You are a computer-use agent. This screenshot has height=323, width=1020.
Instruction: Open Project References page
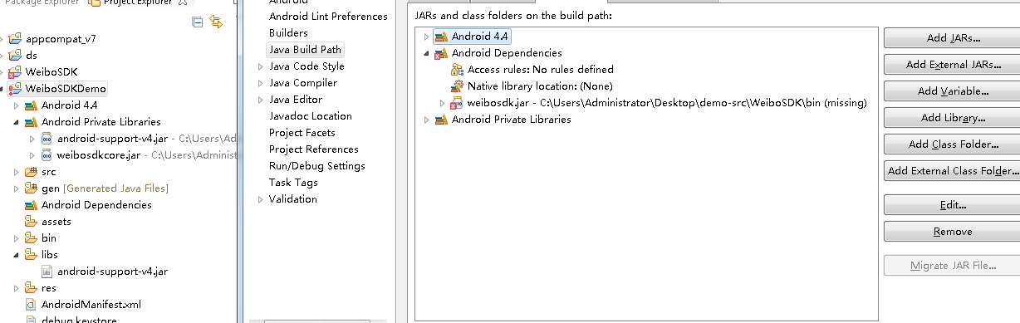coord(314,149)
